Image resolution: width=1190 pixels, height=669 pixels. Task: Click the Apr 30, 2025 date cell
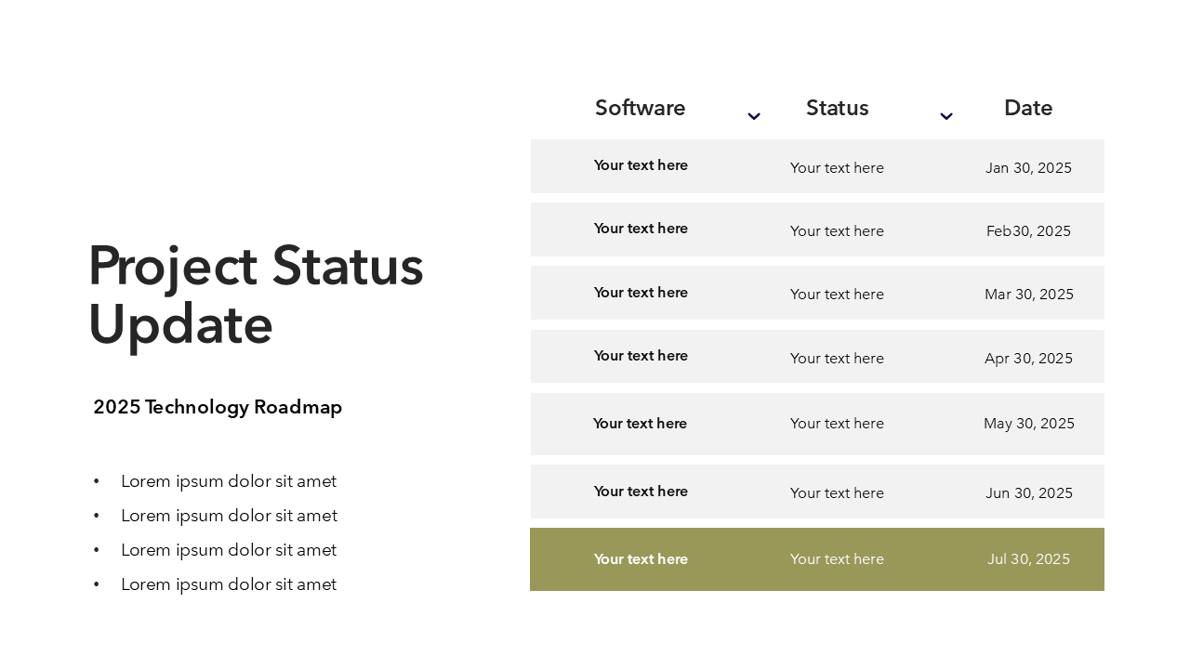(1028, 359)
